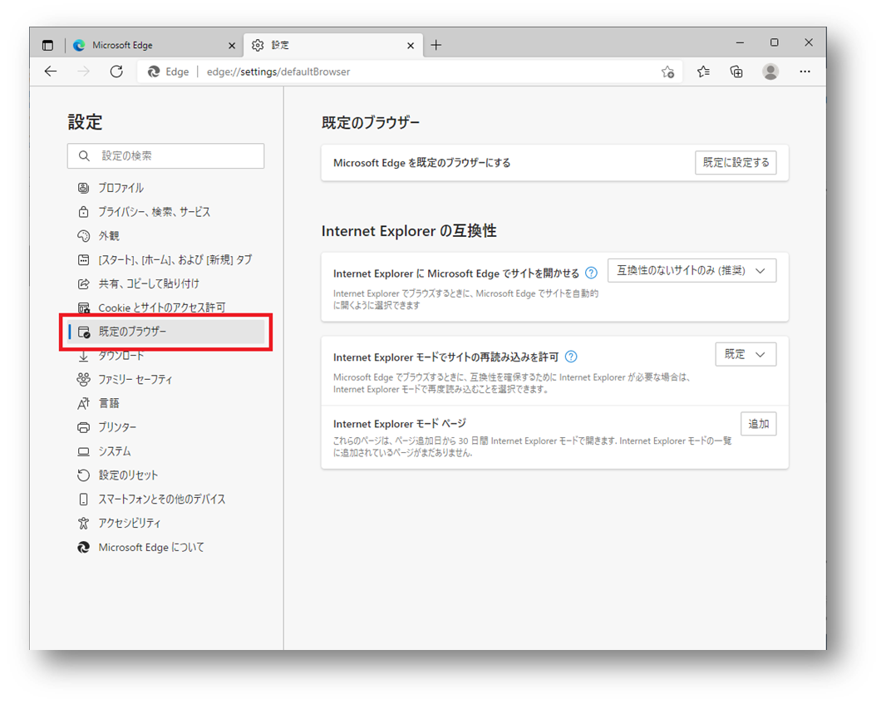This screenshot has width=881, height=704.
Task: Click the 既定に設定する button
Action: click(736, 163)
